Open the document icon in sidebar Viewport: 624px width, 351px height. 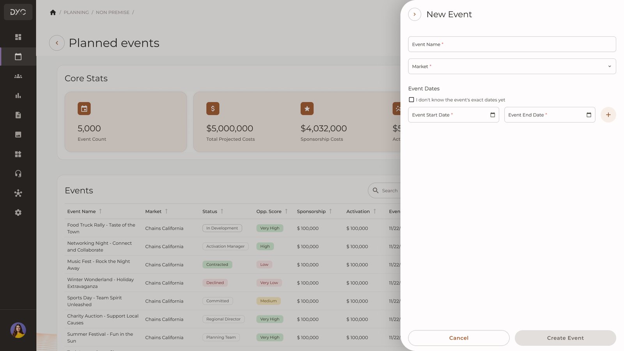[x=18, y=115]
